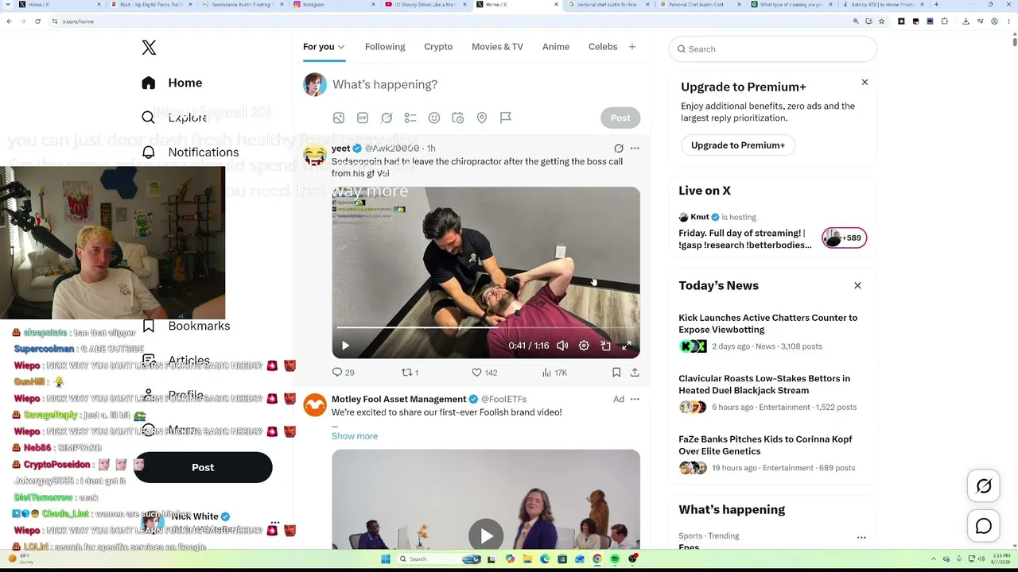Enable picture-in-picture on the chiropractor video

click(605, 346)
